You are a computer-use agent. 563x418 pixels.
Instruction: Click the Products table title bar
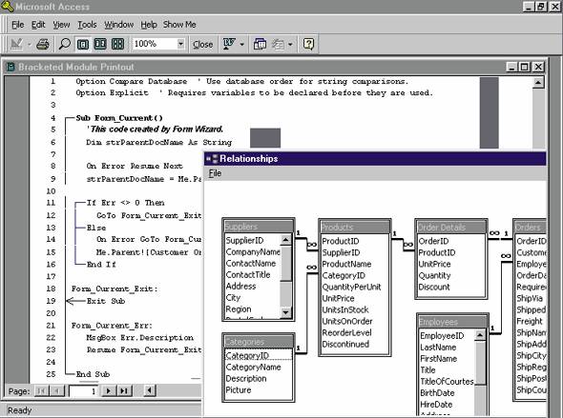point(354,227)
